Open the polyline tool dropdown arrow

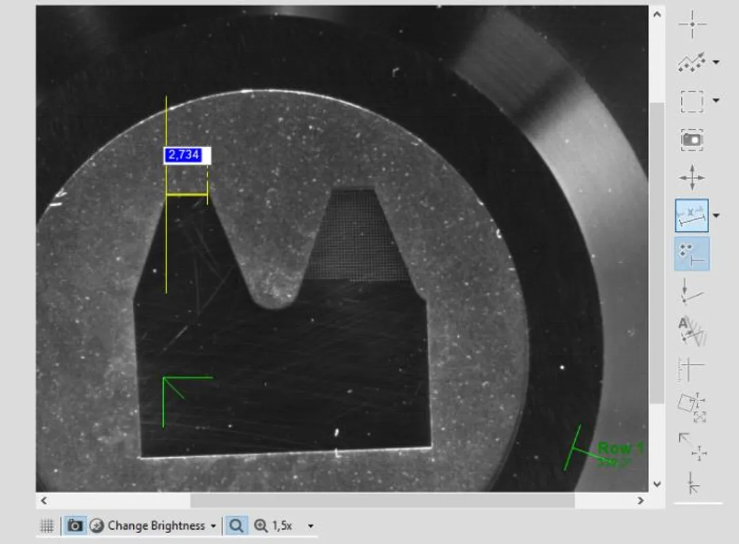click(717, 63)
